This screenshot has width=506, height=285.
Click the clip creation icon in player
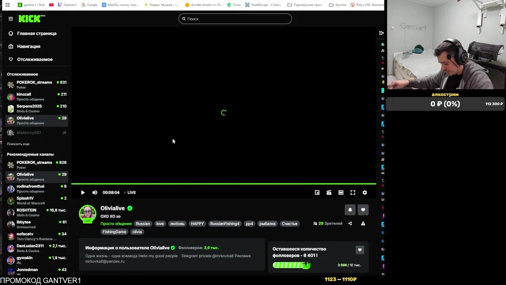(x=329, y=192)
